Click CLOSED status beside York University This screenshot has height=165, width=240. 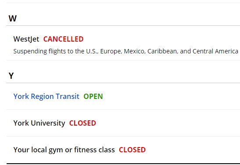(x=82, y=123)
